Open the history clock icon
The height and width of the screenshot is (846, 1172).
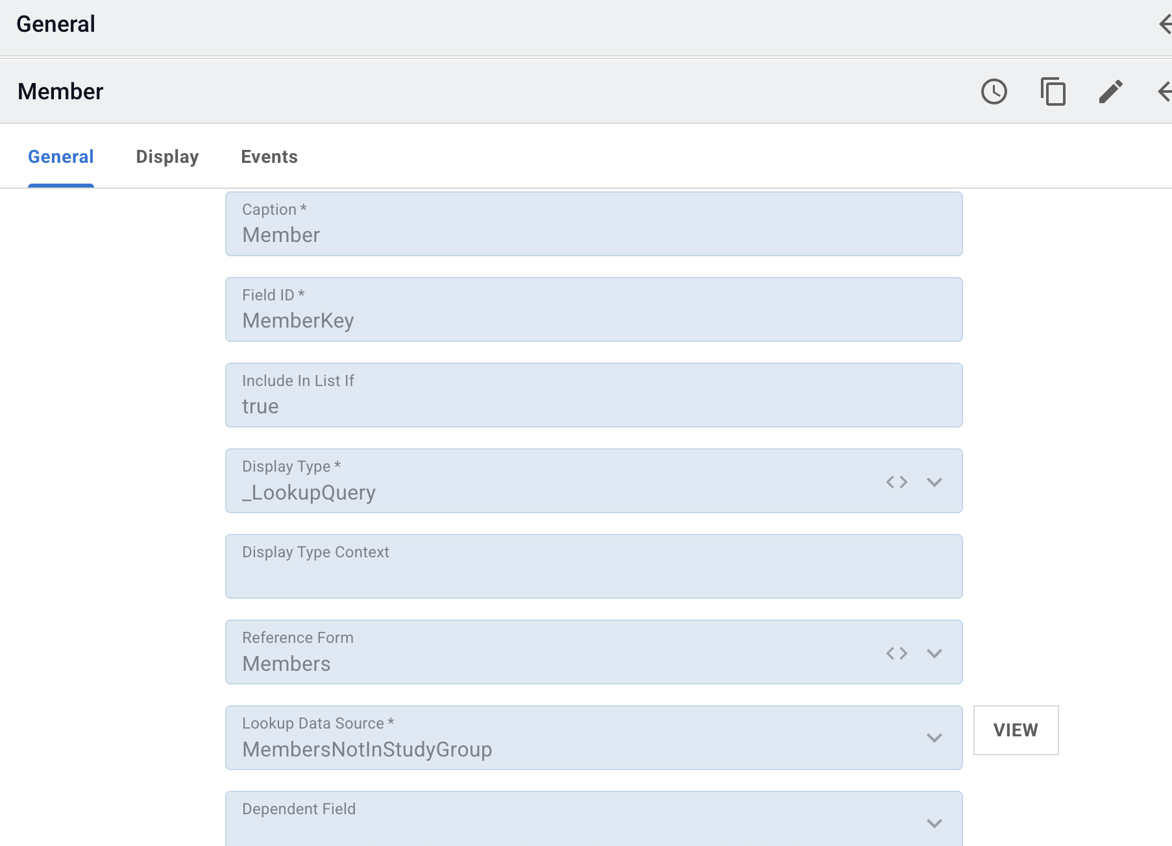coord(994,91)
